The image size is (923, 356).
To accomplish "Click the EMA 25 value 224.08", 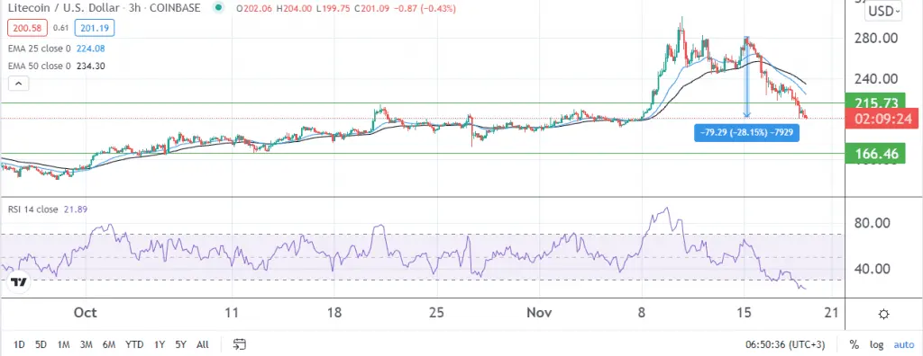I will (90, 49).
